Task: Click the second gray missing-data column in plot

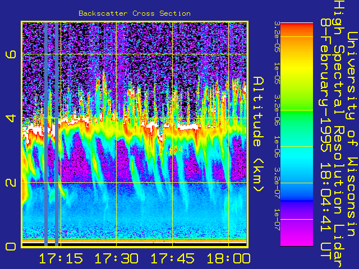Action: pos(57,134)
